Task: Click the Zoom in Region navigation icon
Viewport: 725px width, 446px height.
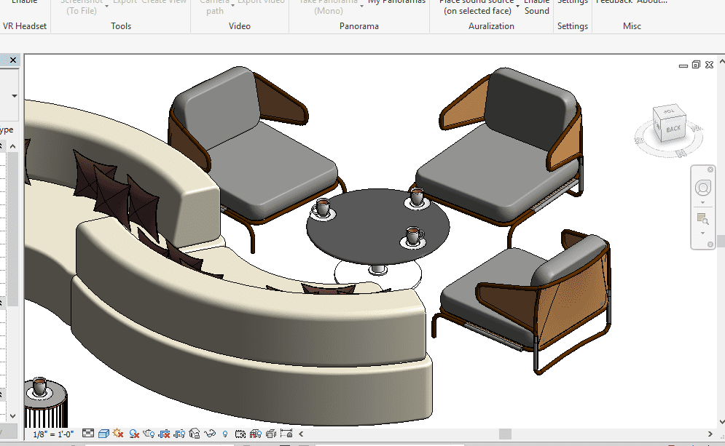Action: [x=703, y=219]
